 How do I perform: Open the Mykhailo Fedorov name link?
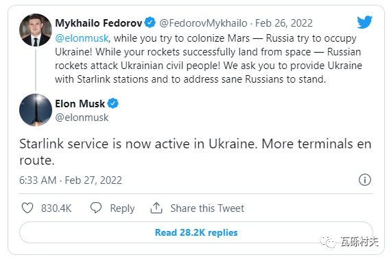coord(99,23)
